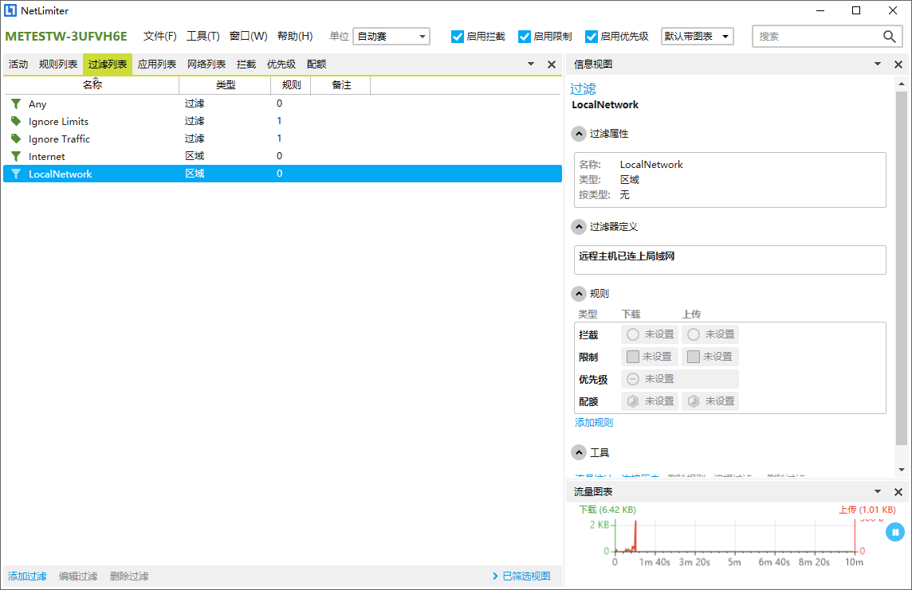Set the upload 拦截 radio option
The width and height of the screenshot is (912, 590).
(694, 334)
